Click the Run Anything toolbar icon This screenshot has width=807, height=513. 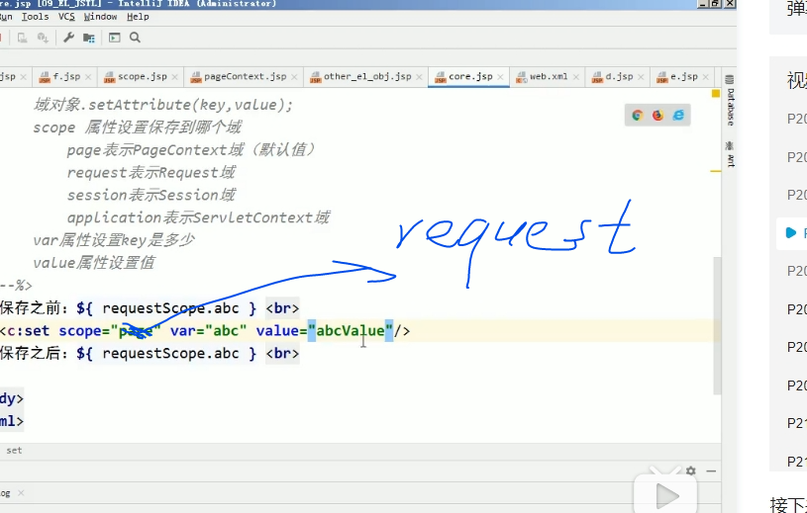[x=114, y=38]
